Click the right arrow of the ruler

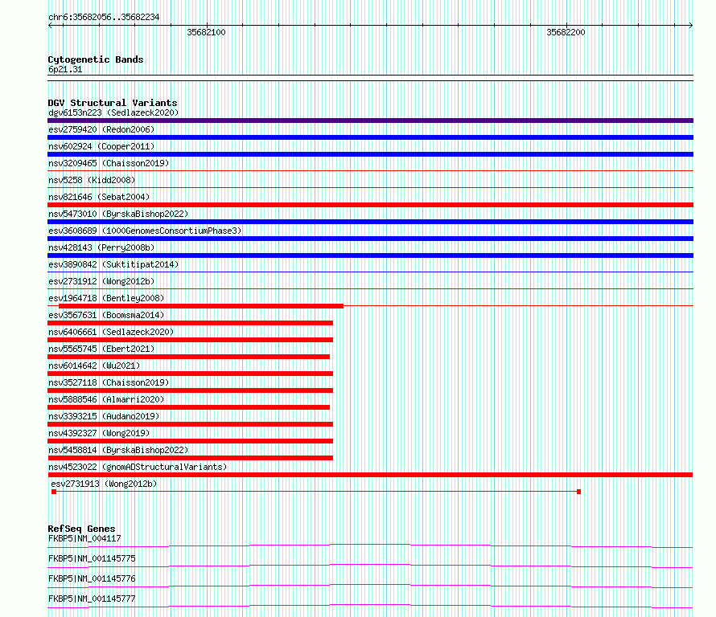[x=690, y=26]
